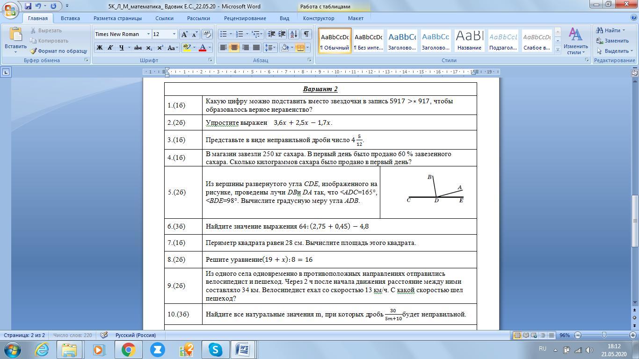Screen dimensions: 639x359
Task: Click the numbered list icon
Action: click(x=240, y=34)
